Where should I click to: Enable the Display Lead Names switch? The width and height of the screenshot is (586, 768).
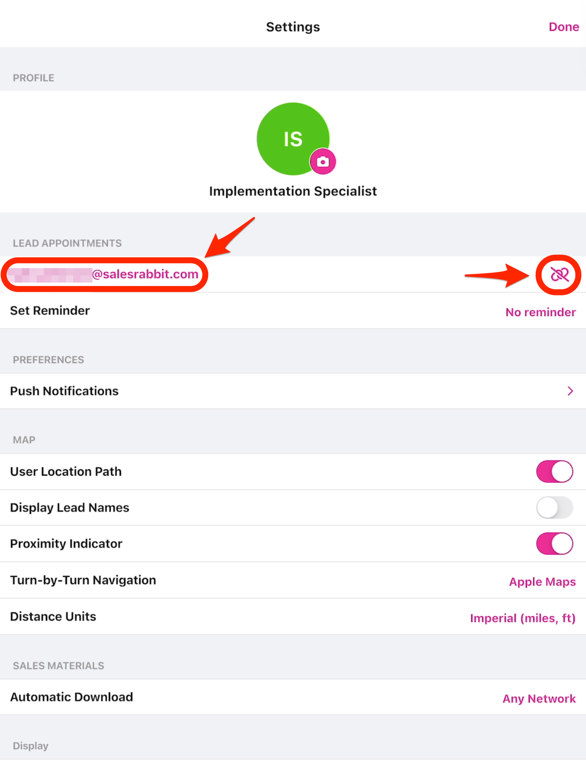(x=554, y=508)
